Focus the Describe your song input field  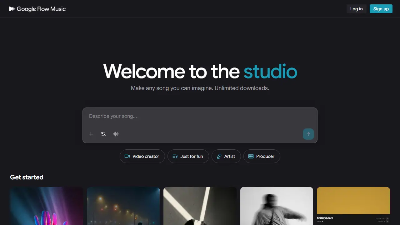200,116
